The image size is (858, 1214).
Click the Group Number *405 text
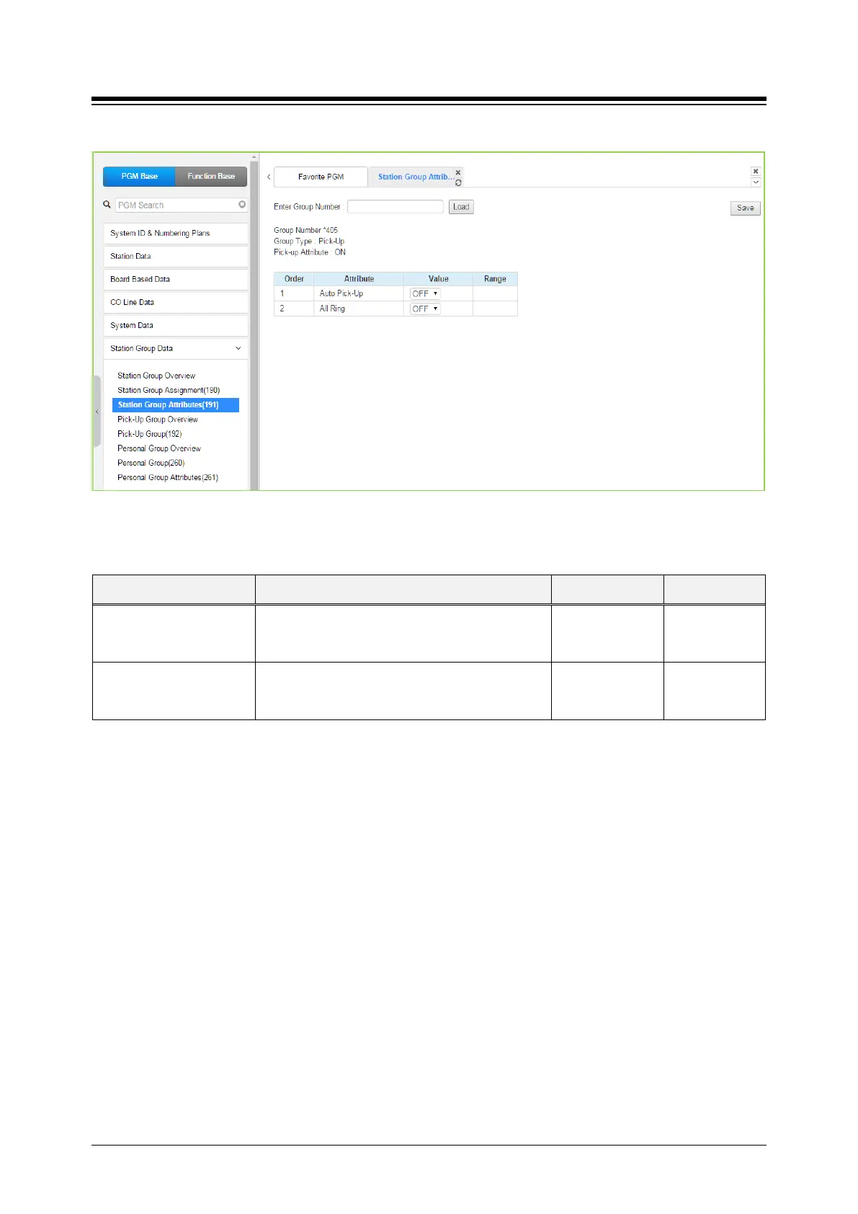click(x=305, y=231)
